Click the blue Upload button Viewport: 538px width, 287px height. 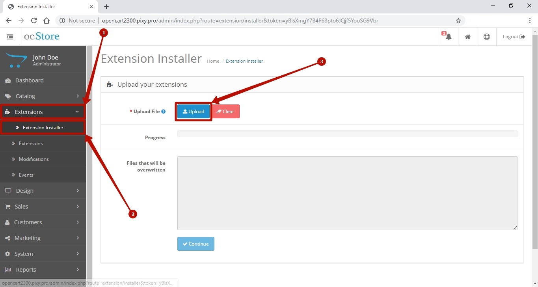194,112
